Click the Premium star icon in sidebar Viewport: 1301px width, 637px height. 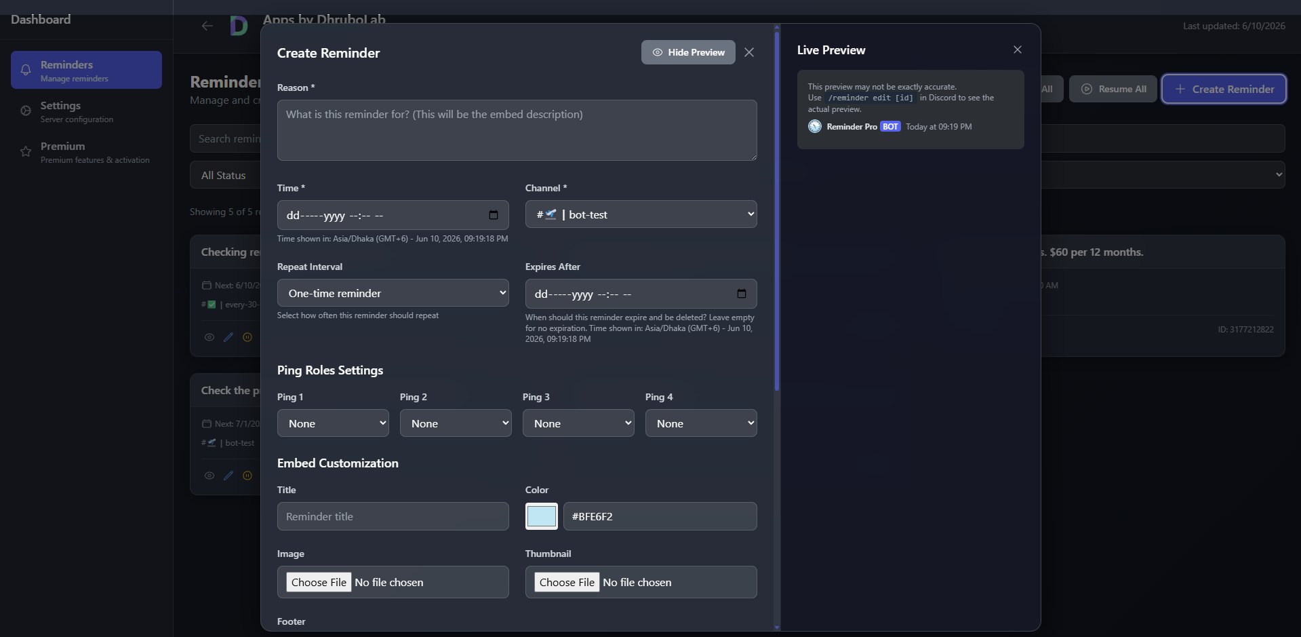(x=26, y=151)
